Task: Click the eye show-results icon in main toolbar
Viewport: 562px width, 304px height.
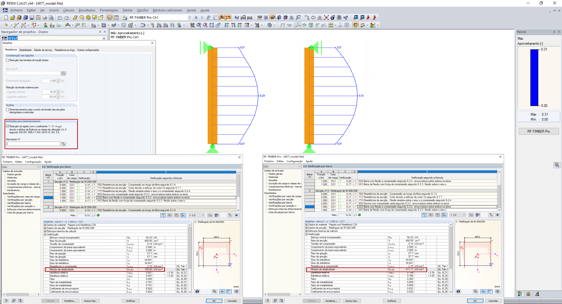Action: (x=222, y=18)
